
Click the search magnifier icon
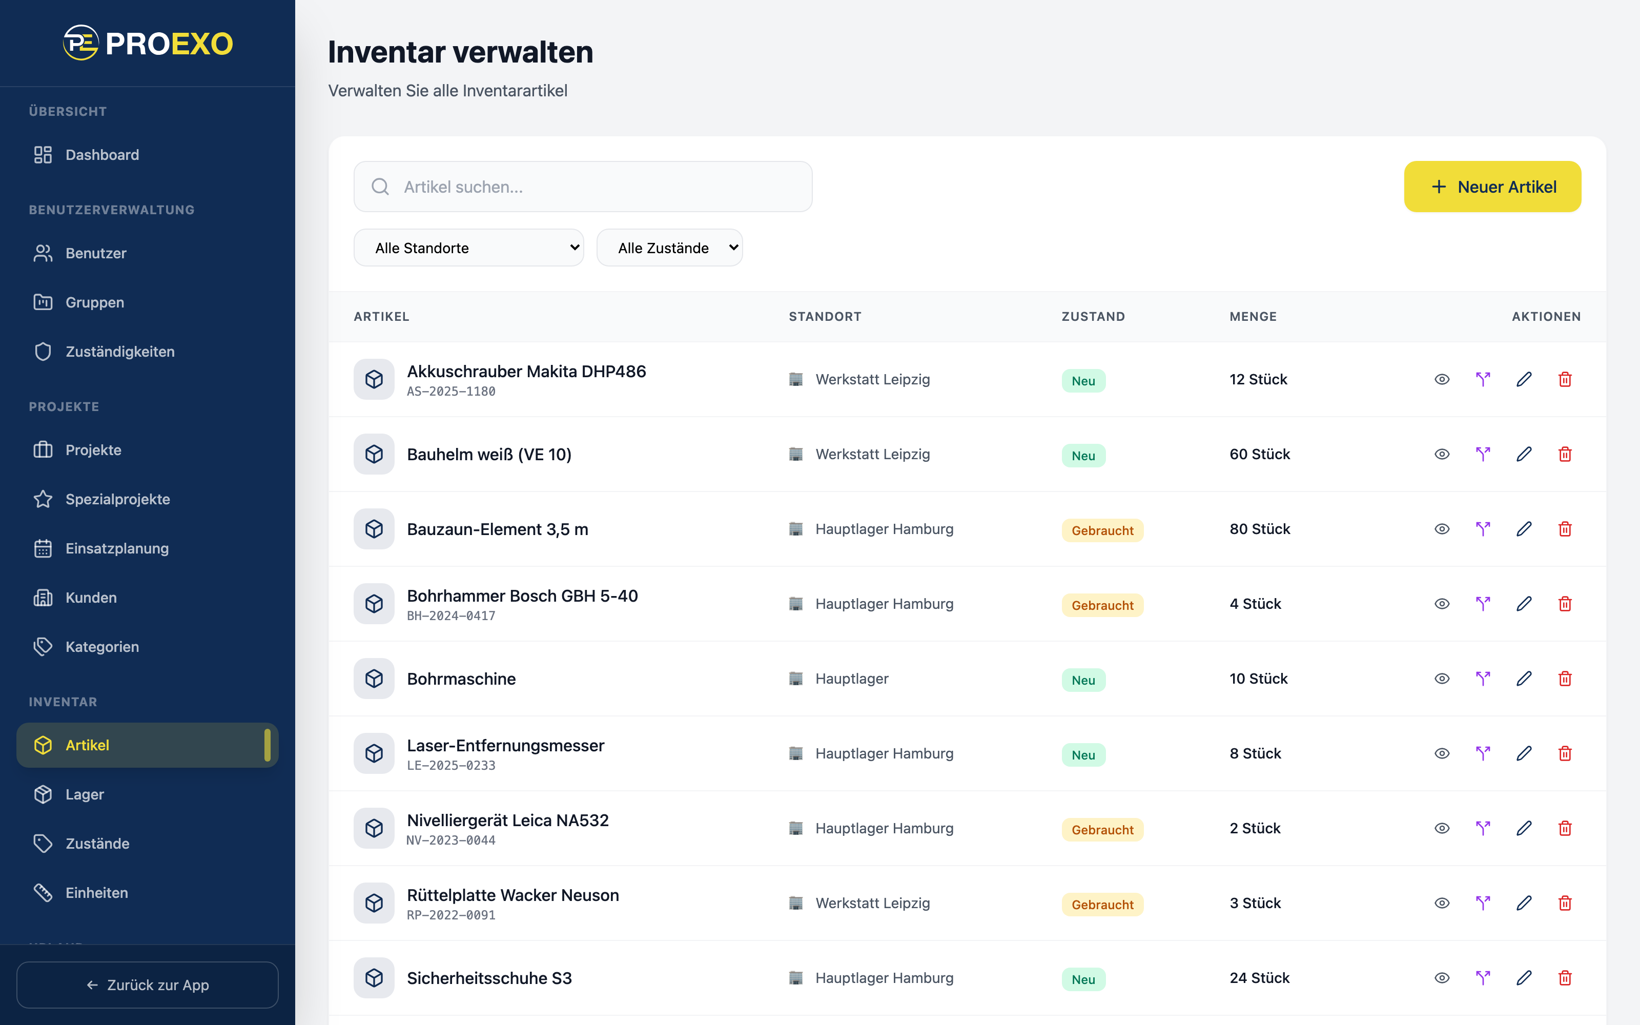[x=381, y=187]
